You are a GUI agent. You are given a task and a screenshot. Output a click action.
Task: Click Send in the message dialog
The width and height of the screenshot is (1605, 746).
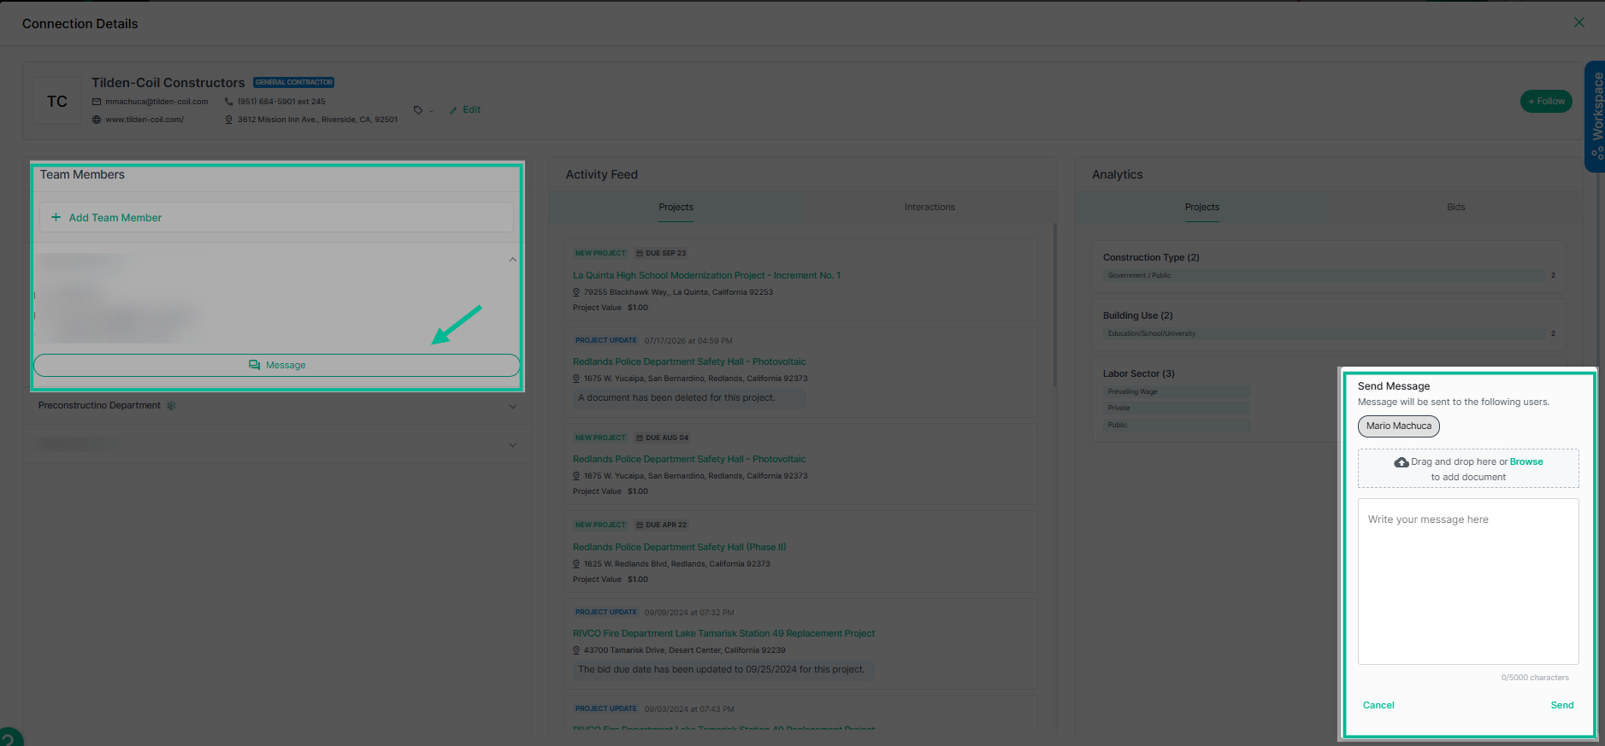click(x=1561, y=705)
